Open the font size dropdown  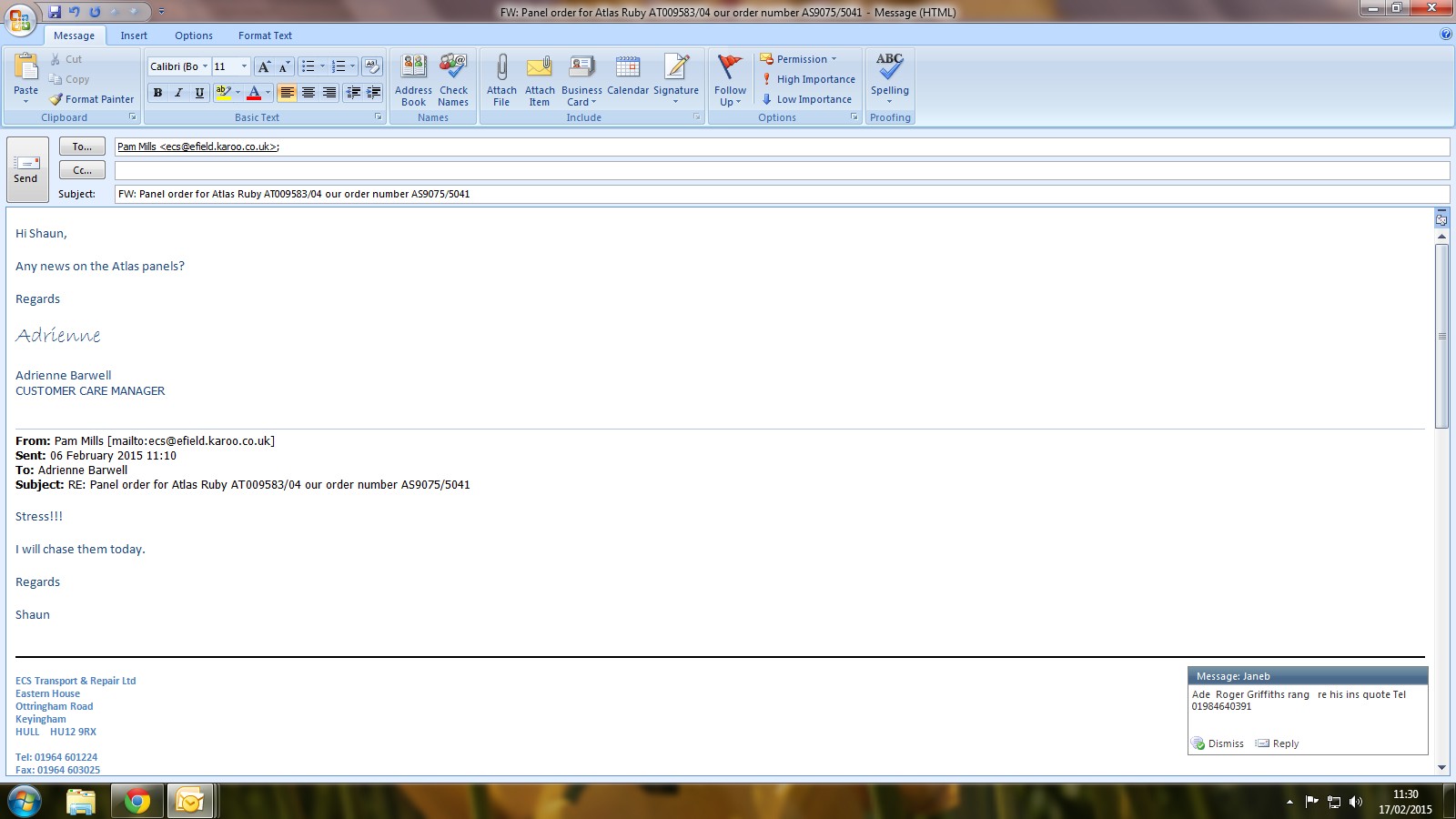coord(244,66)
